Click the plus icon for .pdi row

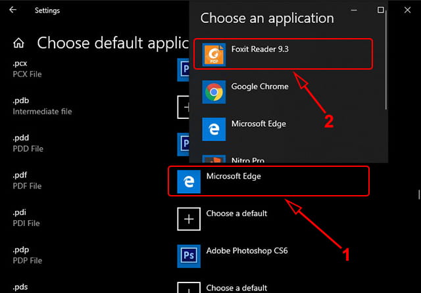click(189, 219)
